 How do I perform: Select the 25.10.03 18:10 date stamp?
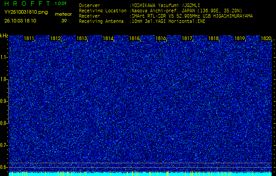(x=20, y=21)
